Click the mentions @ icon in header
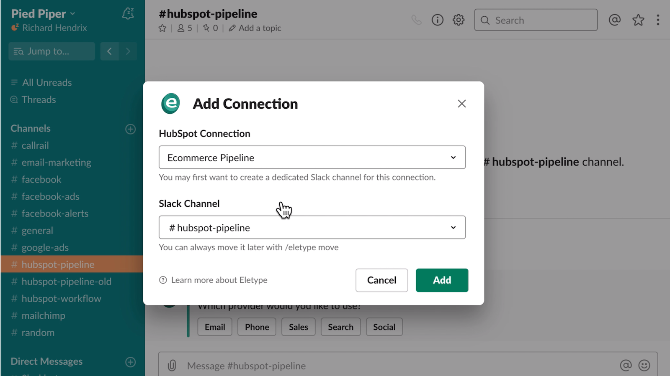 click(x=614, y=20)
